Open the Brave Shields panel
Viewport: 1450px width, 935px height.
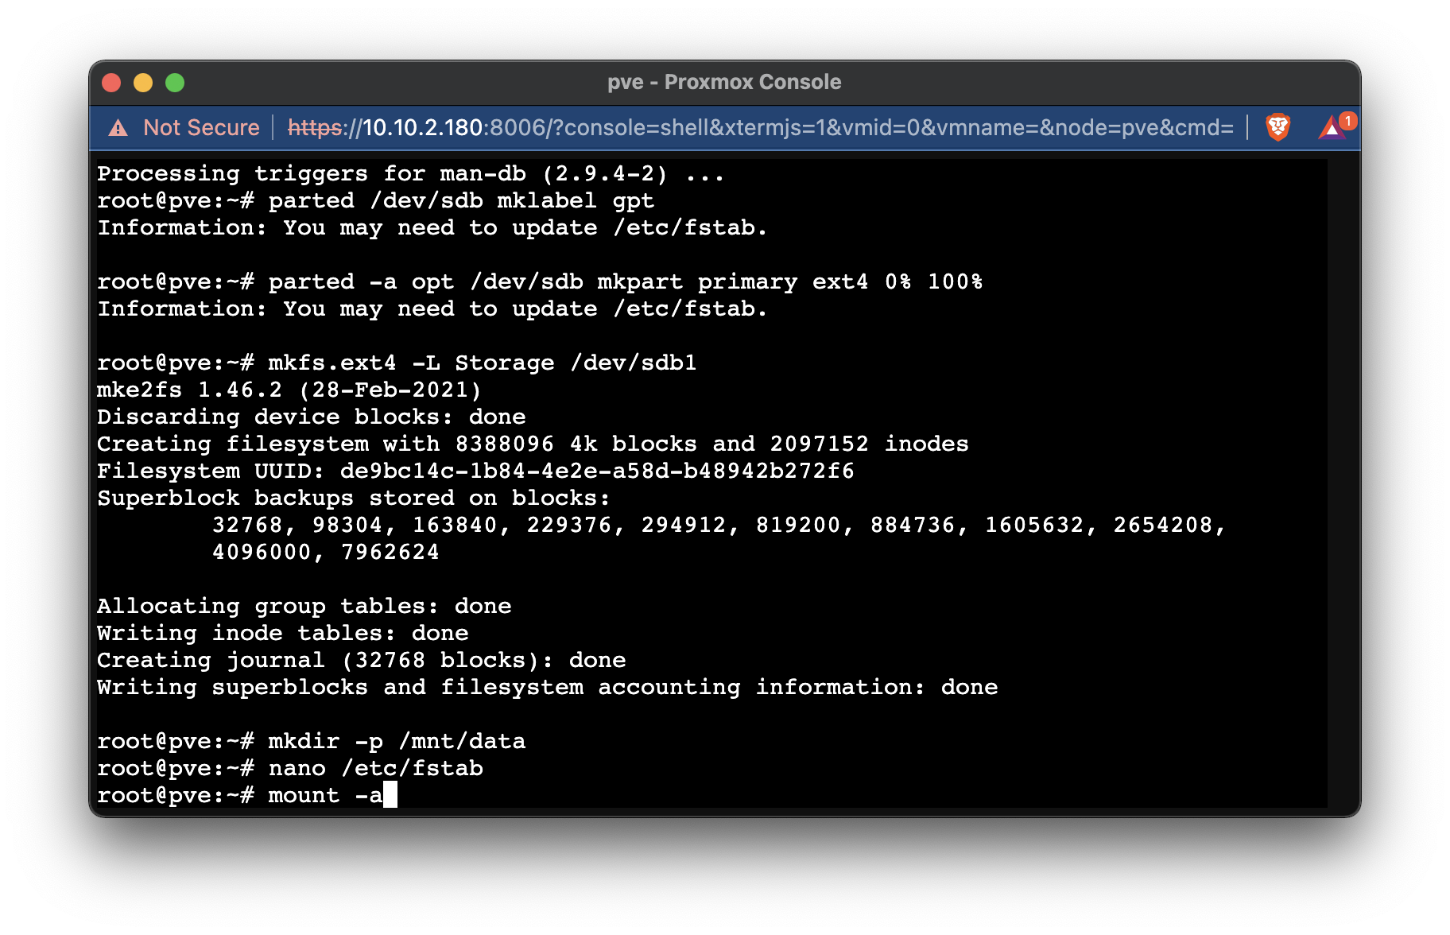point(1279,127)
